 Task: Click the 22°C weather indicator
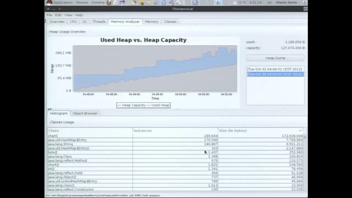click(x=240, y=2)
